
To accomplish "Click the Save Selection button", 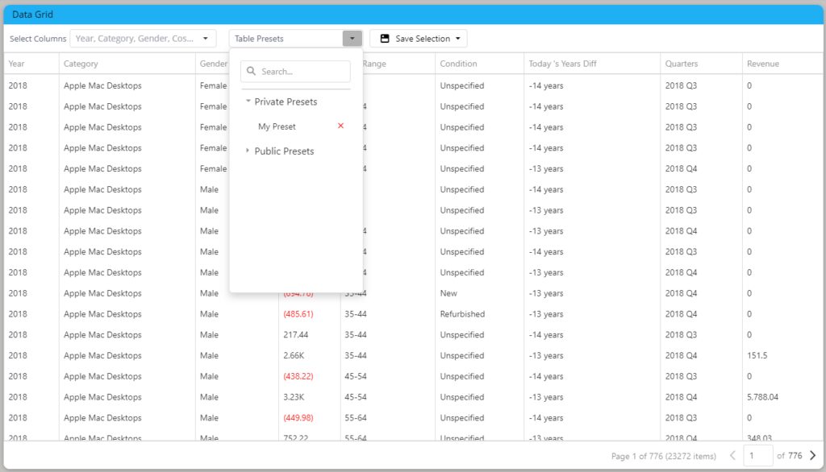I will (418, 38).
